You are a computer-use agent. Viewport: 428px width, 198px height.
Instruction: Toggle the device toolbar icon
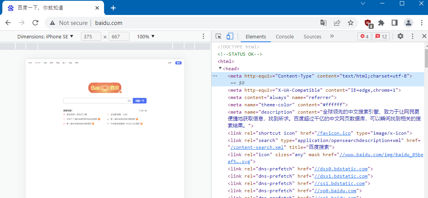(230, 36)
